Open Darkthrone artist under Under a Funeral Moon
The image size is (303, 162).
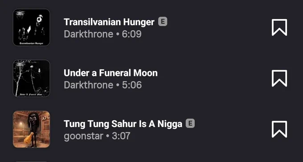click(89, 85)
